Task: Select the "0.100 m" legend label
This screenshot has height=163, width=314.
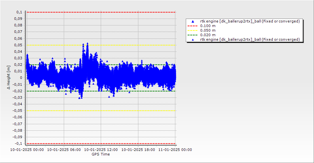Action: point(208,26)
